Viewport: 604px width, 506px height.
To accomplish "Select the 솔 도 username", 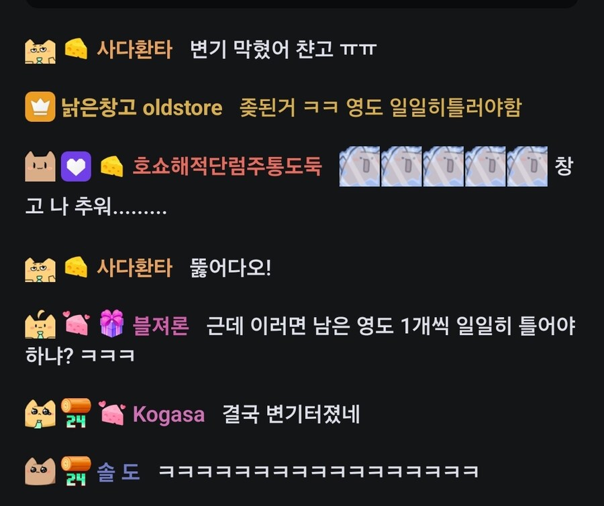I will pos(118,471).
